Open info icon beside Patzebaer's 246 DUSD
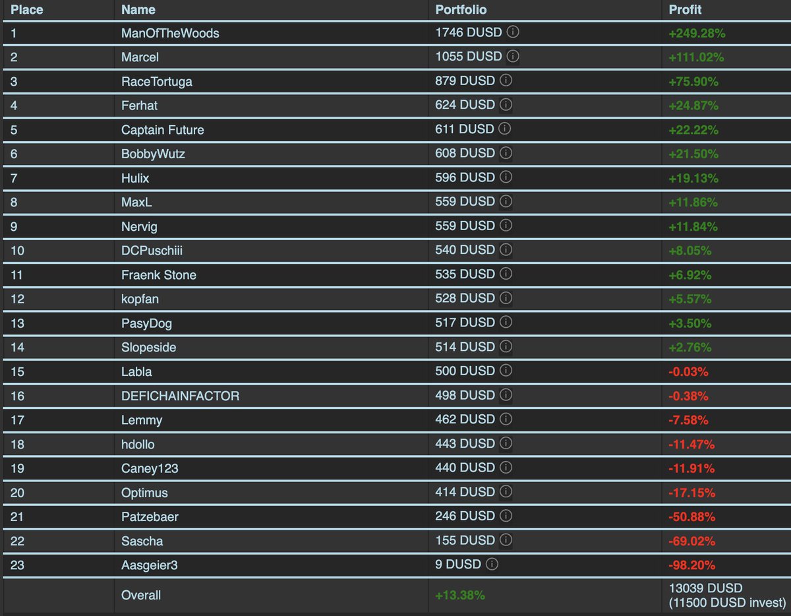The height and width of the screenshot is (616, 791). (506, 516)
